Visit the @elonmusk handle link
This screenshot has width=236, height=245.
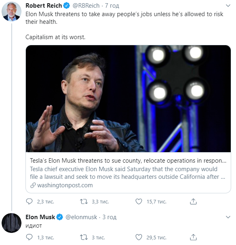tap(81, 217)
